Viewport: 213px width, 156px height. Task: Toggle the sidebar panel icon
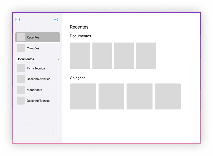tap(18, 20)
